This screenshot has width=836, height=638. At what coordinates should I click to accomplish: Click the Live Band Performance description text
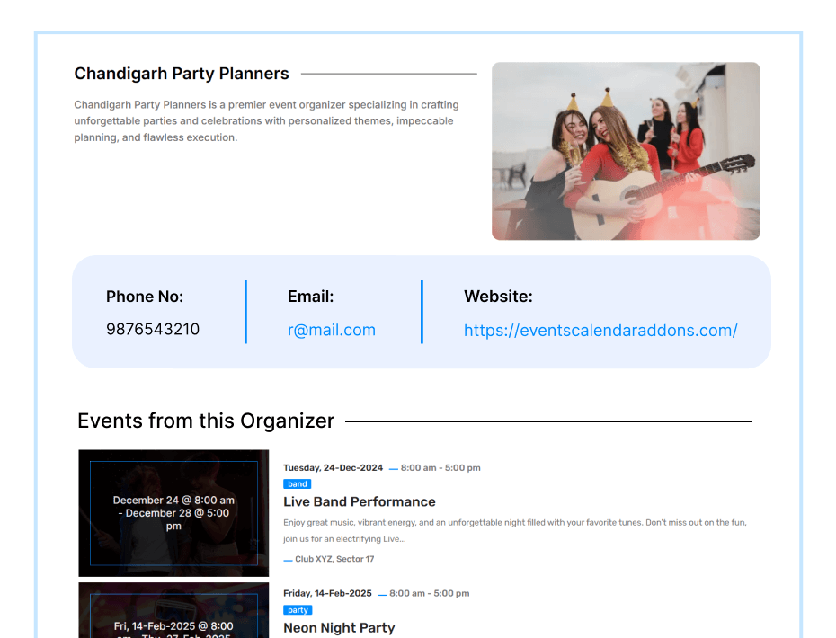tap(514, 530)
